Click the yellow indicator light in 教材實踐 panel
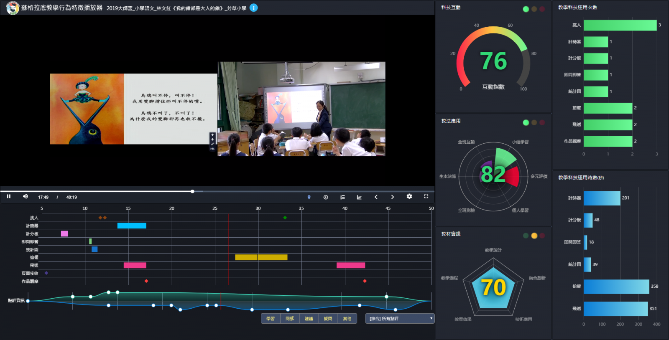Image resolution: width=669 pixels, height=340 pixels. (x=534, y=236)
